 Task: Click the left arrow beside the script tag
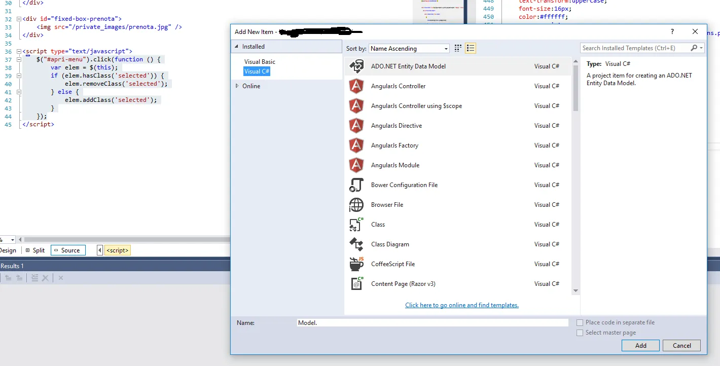(100, 250)
